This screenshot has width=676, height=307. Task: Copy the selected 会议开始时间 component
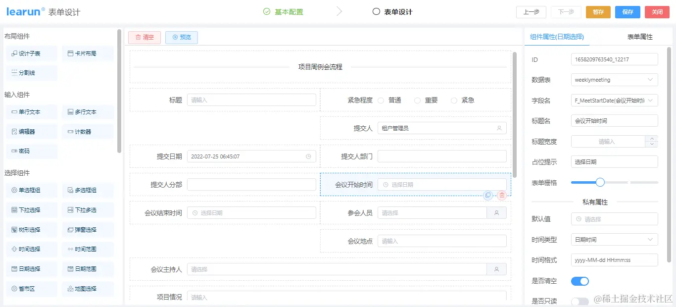click(487, 196)
